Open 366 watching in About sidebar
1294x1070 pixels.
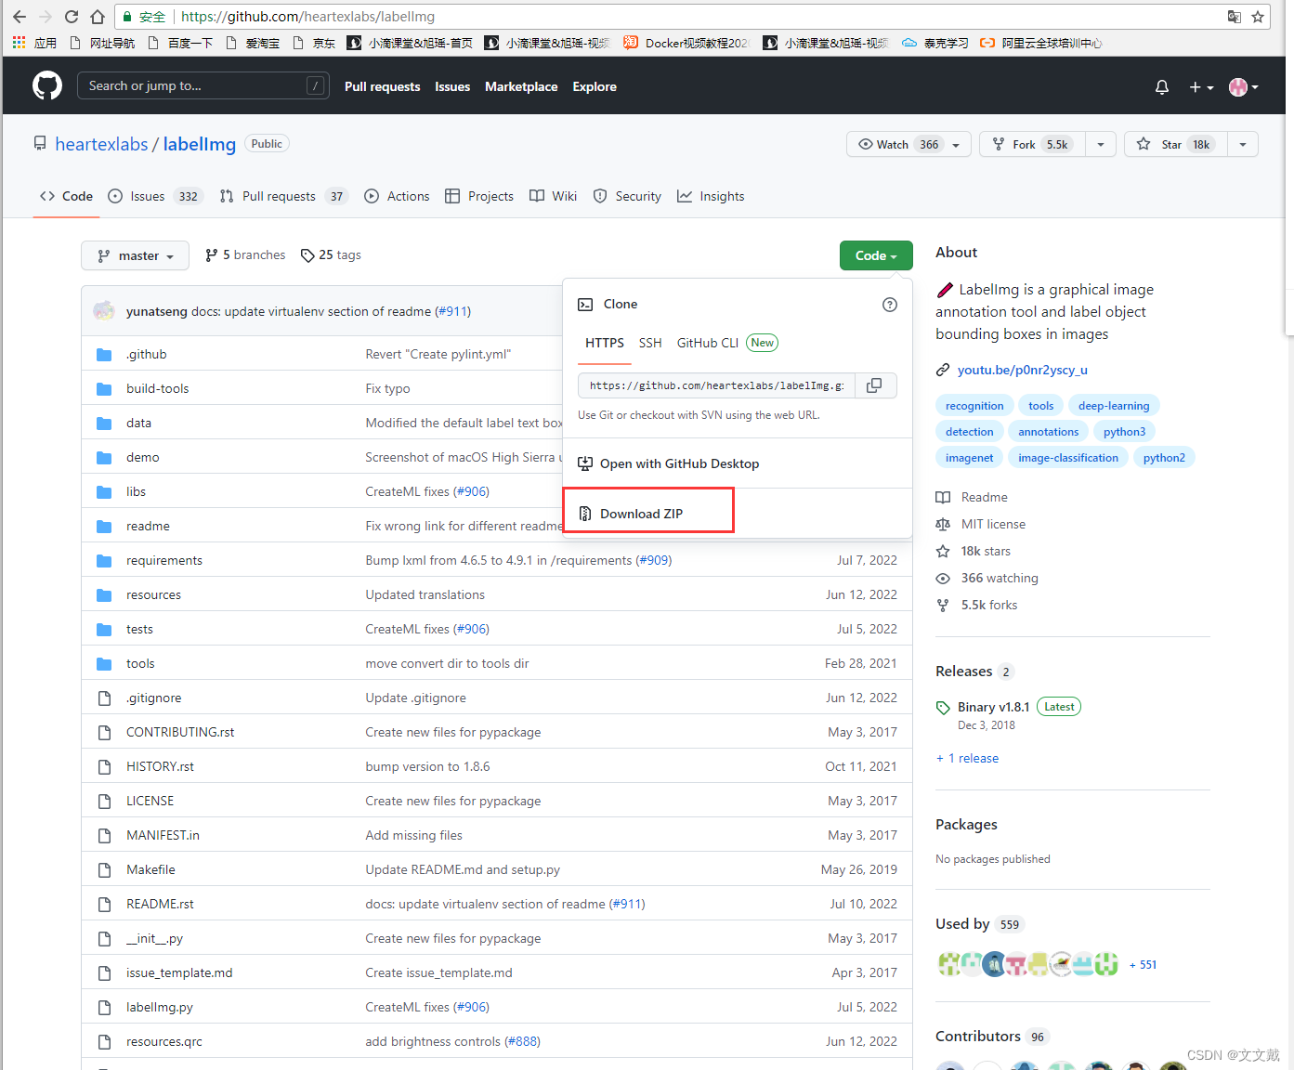987,578
